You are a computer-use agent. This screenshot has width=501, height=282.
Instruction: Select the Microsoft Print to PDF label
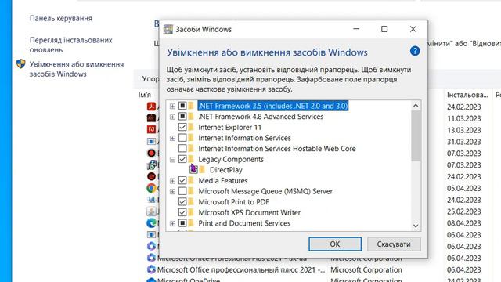pyautogui.click(x=233, y=202)
